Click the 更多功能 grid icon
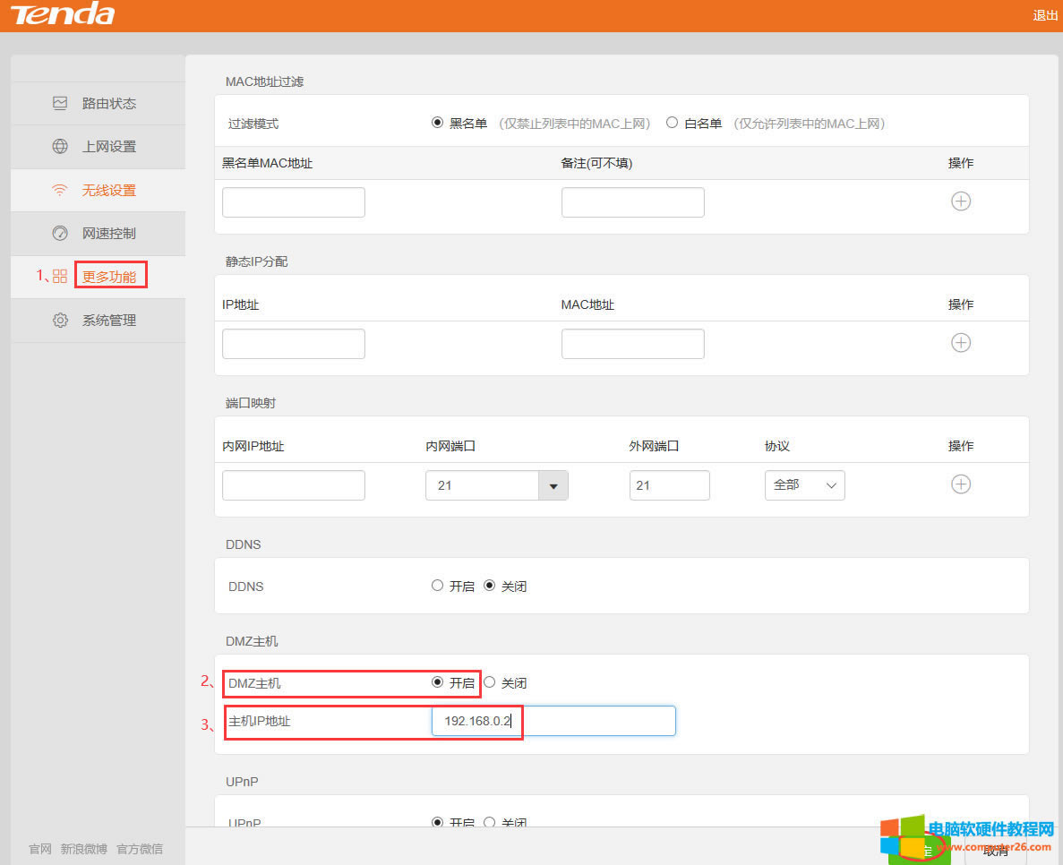Image resolution: width=1063 pixels, height=865 pixels. pyautogui.click(x=59, y=276)
